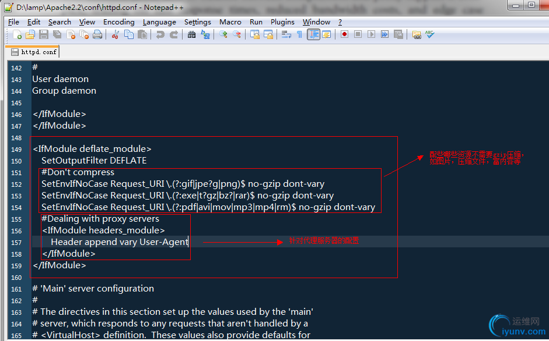
Task: Click the SetEnvIfNoCase gif|jpe?g|png line
Action: pyautogui.click(x=183, y=184)
